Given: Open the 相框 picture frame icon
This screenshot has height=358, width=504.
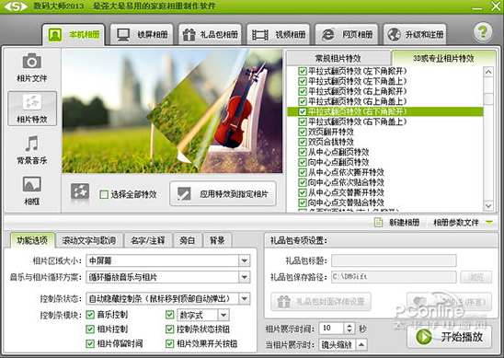Looking at the screenshot, I should [x=32, y=184].
